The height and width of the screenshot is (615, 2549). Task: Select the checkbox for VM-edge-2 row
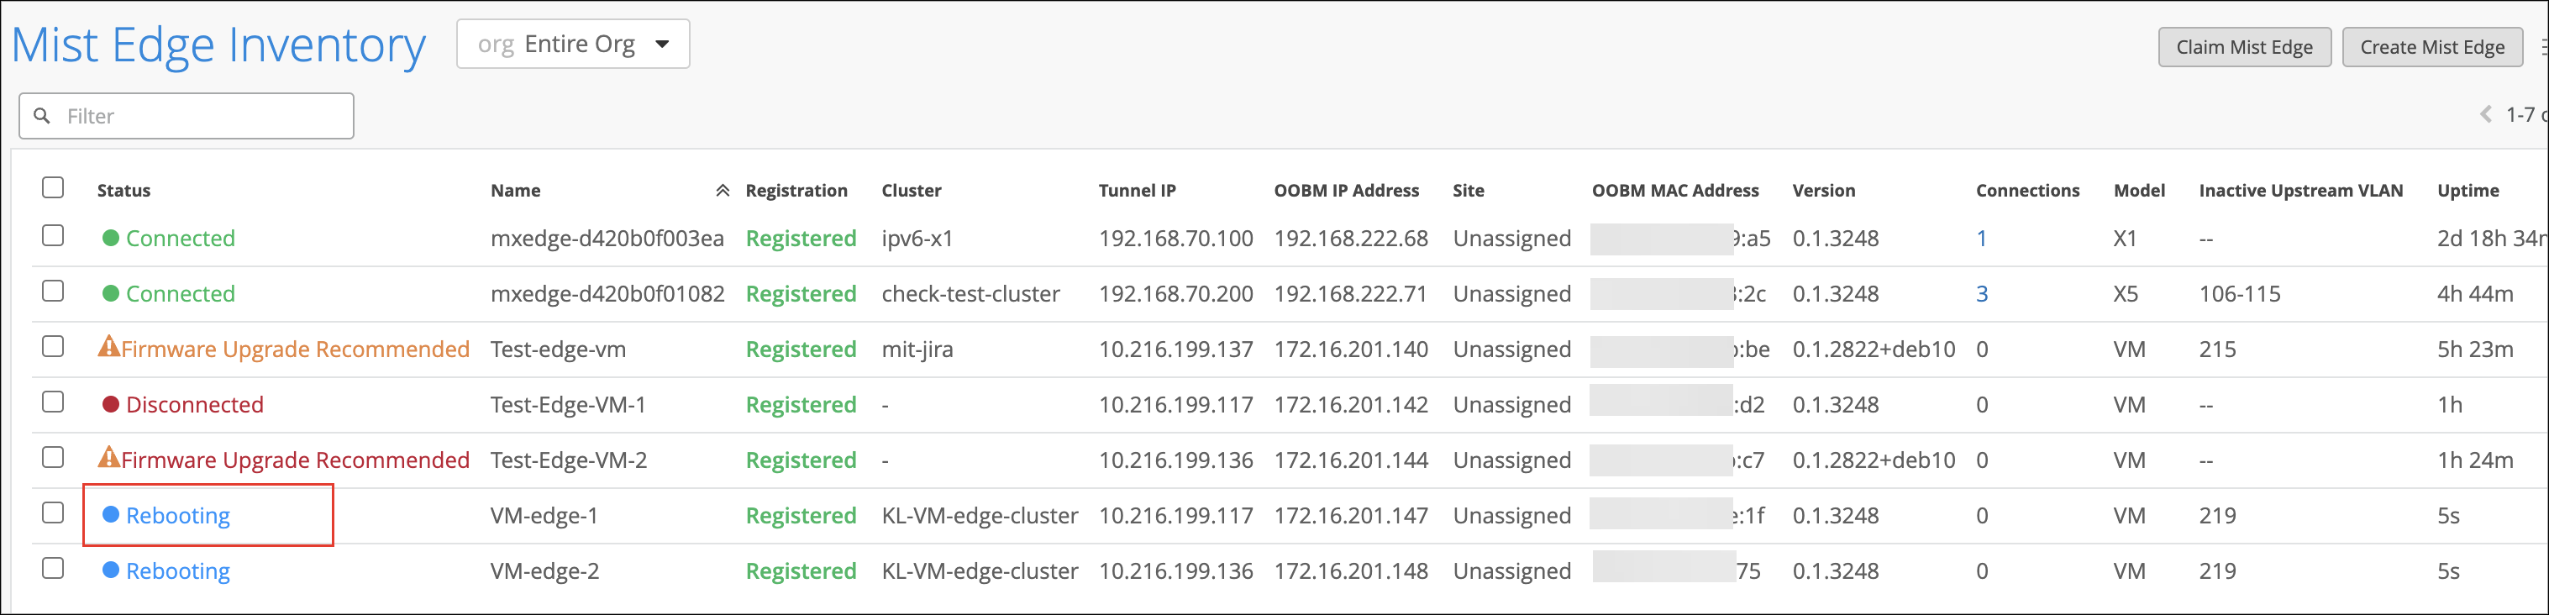pos(54,569)
